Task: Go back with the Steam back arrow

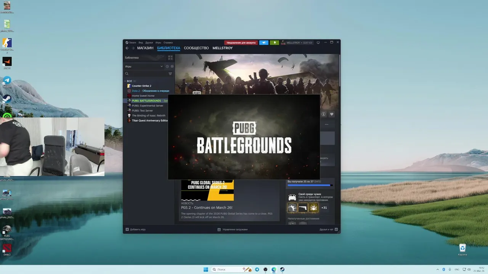Action: (127, 48)
